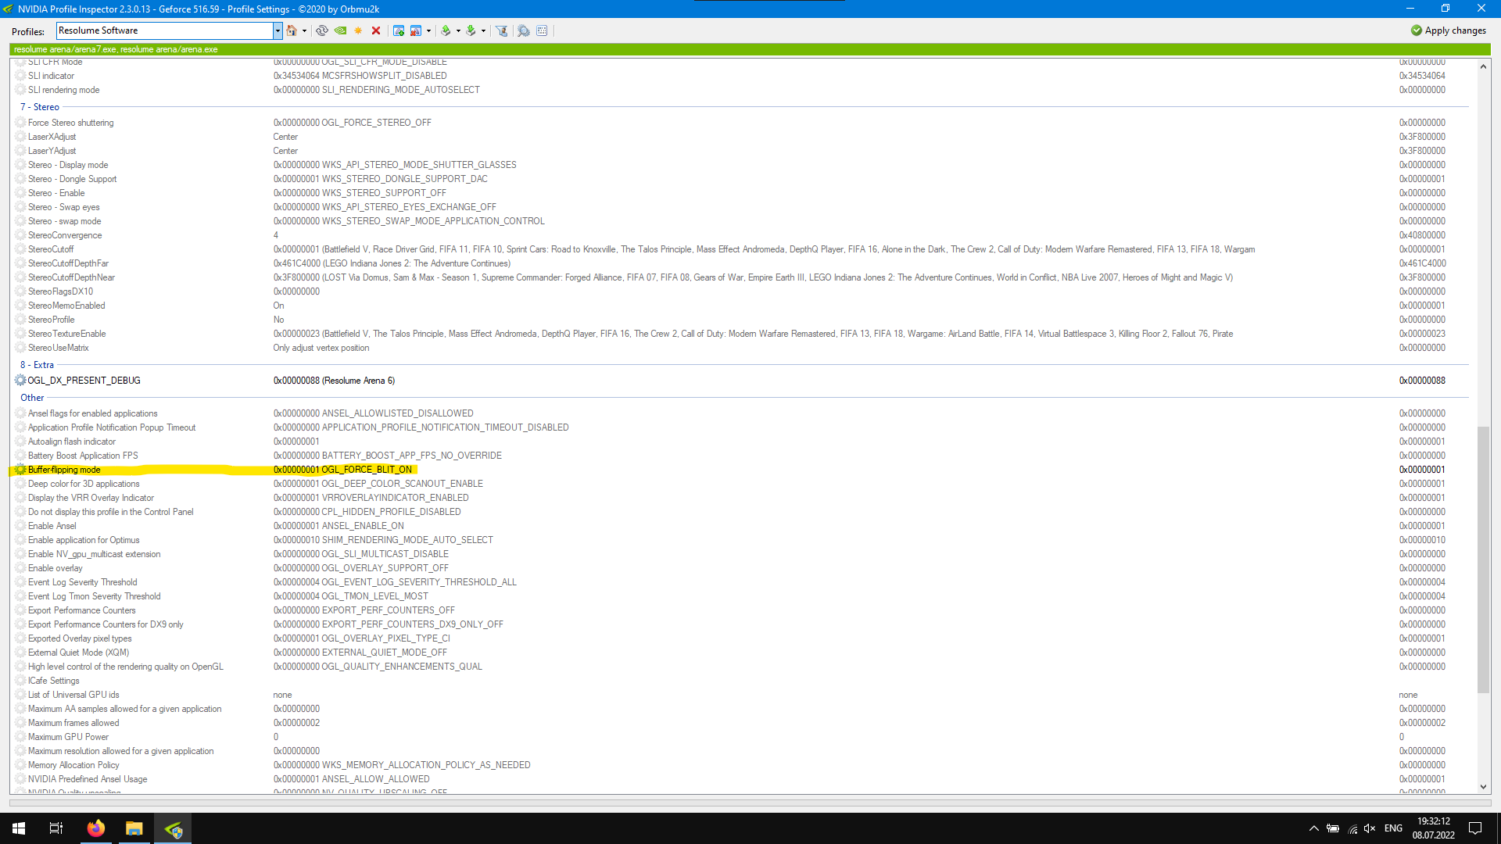Click the export profiles icon
The height and width of the screenshot is (844, 1501).
[446, 30]
